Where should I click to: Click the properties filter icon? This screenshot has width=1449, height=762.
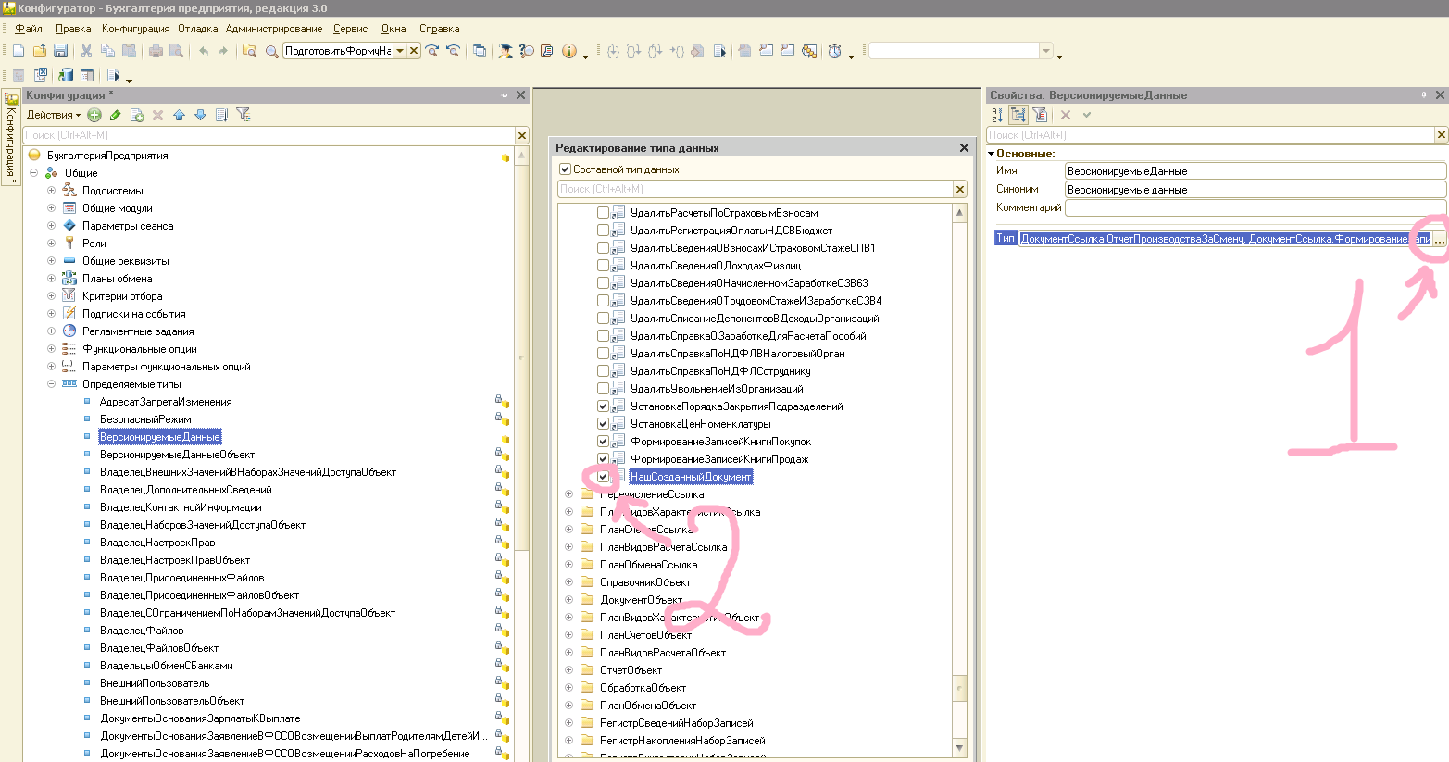click(1040, 115)
